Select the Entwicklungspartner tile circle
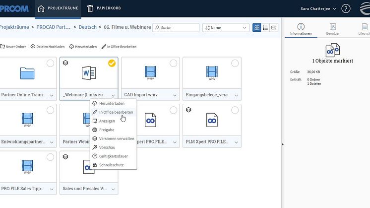Screen dimensions: 370x208 (50, 110)
